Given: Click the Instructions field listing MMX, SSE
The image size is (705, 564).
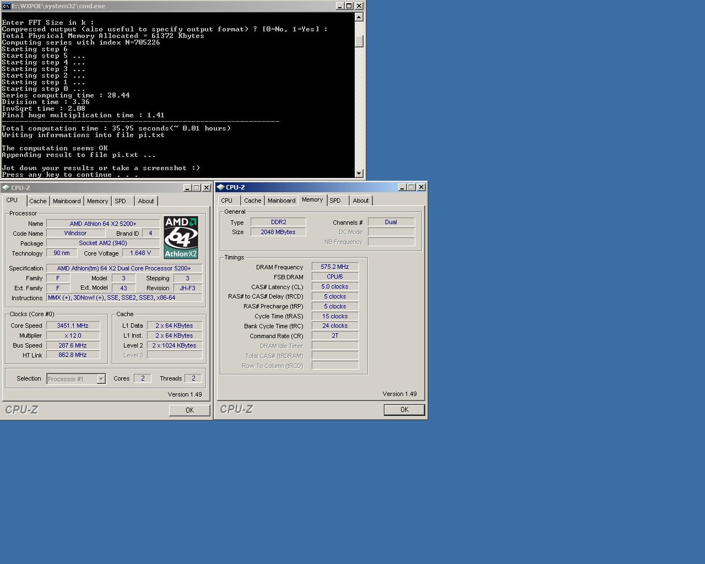Looking at the screenshot, I should click(x=124, y=298).
